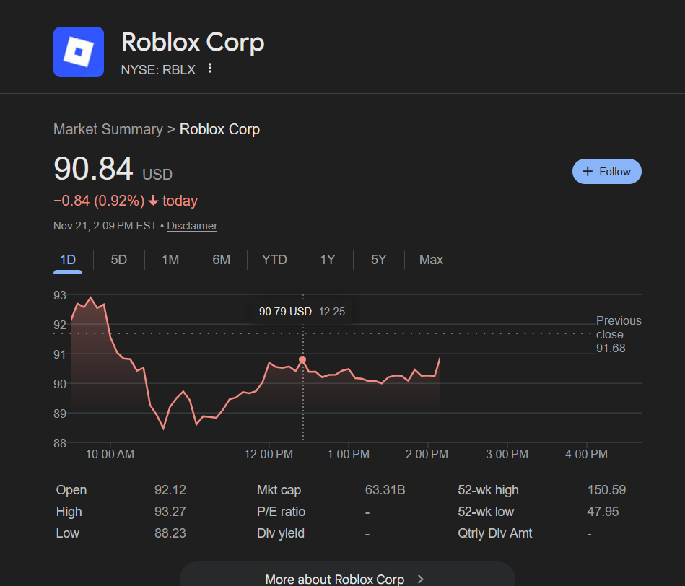Click the More about Roblox Corp button

tap(347, 575)
